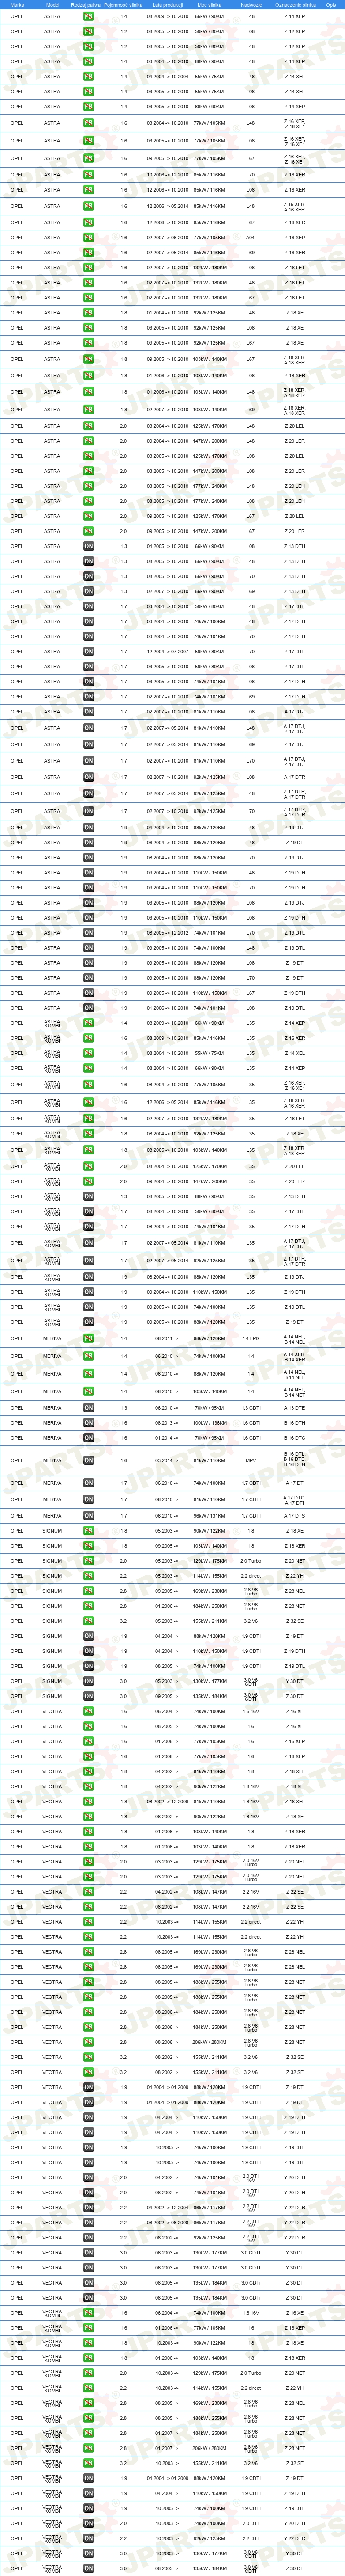Viewport: 345px width, 2576px height.
Task: Click the Pb icon in Signum Z 22 YH row
Action: (88, 1576)
